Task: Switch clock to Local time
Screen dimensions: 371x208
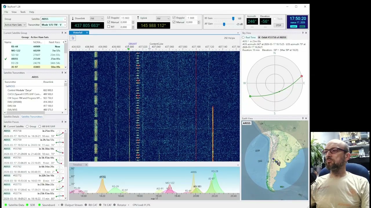Action: point(294,27)
